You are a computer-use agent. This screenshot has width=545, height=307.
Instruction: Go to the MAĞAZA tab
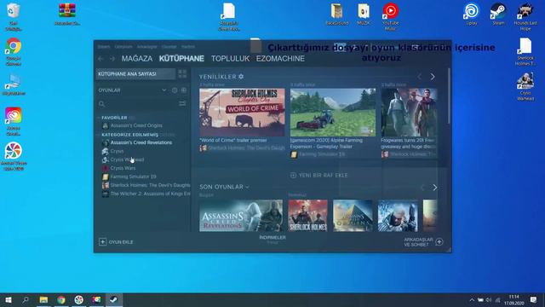pos(137,59)
